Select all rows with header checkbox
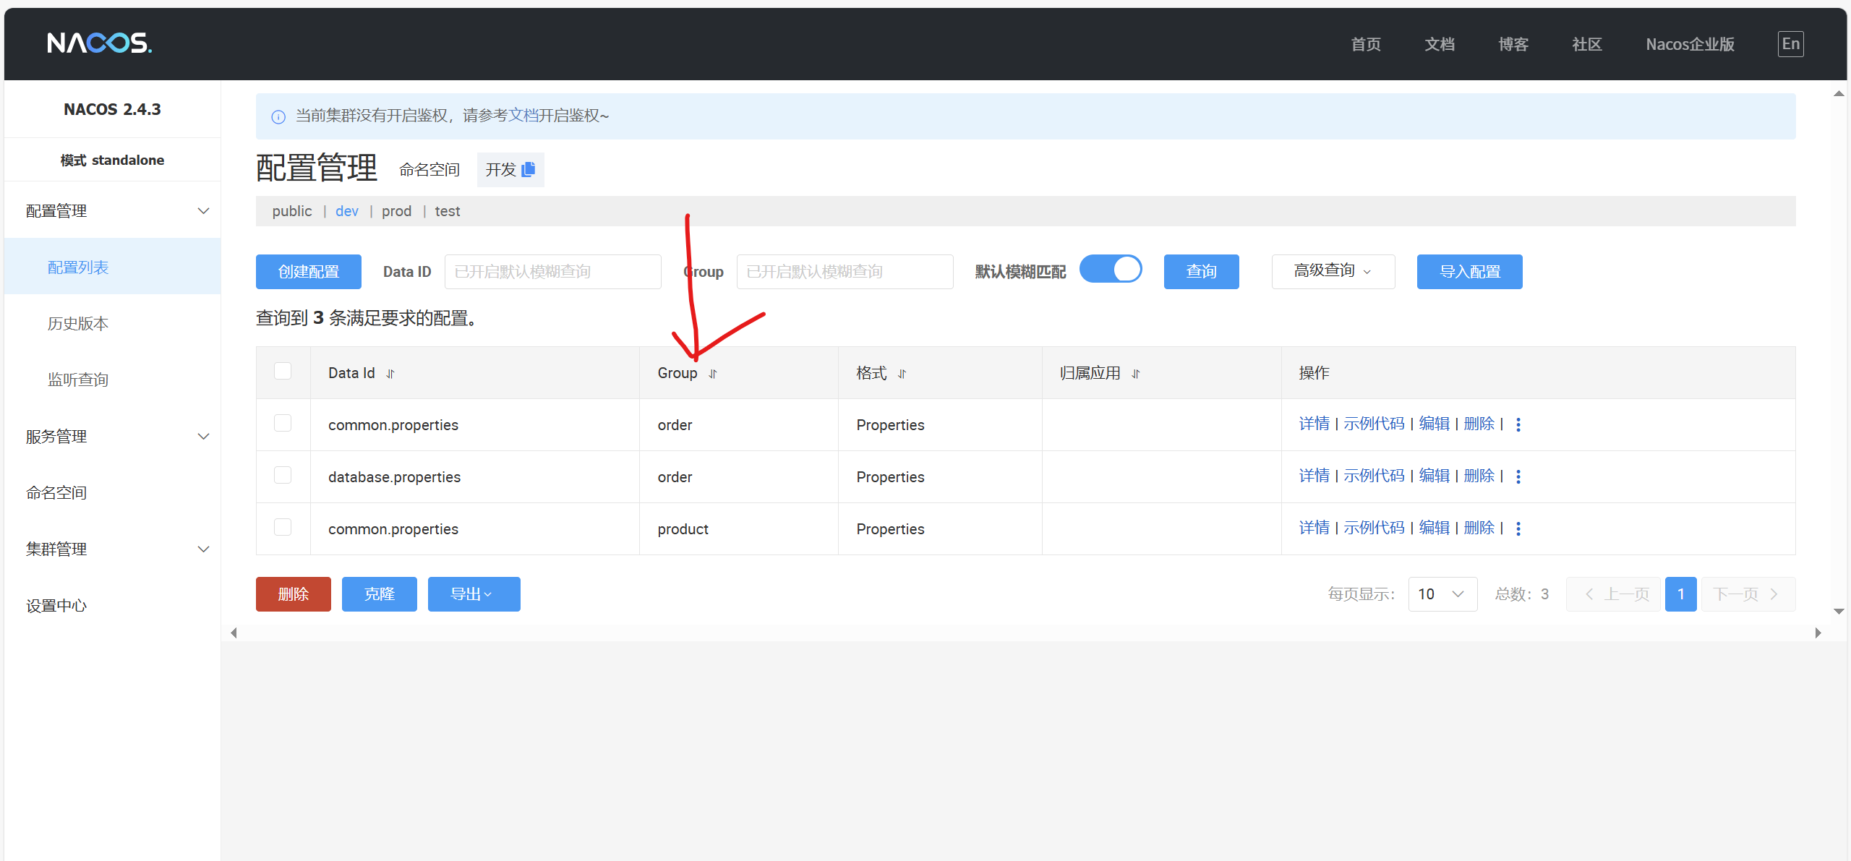This screenshot has height=861, width=1851. [x=283, y=371]
